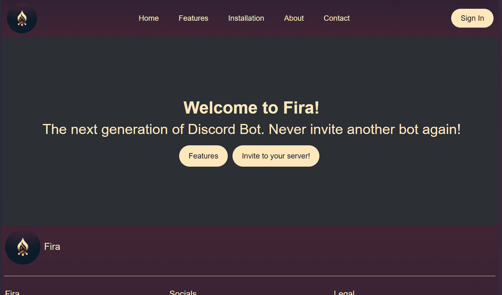Viewport: 502px width, 295px height.
Task: Go to the Home nav item
Action: point(149,18)
